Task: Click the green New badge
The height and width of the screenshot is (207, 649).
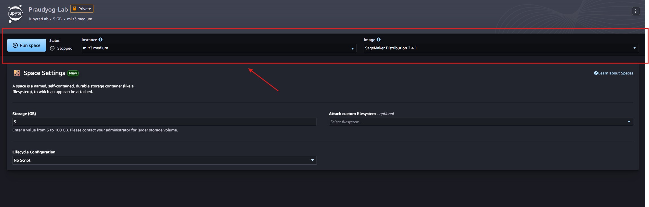Action: tap(73, 73)
